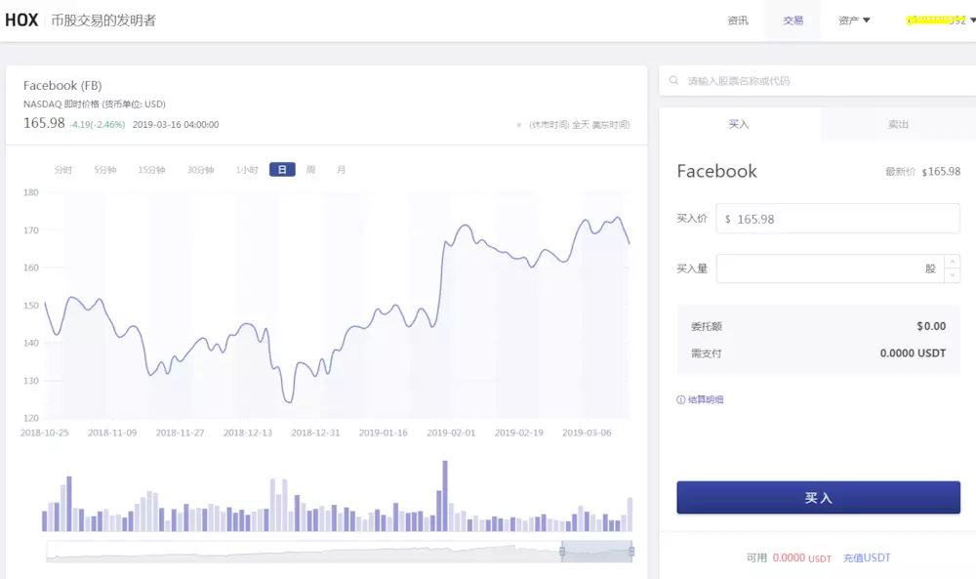Select the 买入 tab
This screenshot has width=976, height=579.
coord(739,125)
